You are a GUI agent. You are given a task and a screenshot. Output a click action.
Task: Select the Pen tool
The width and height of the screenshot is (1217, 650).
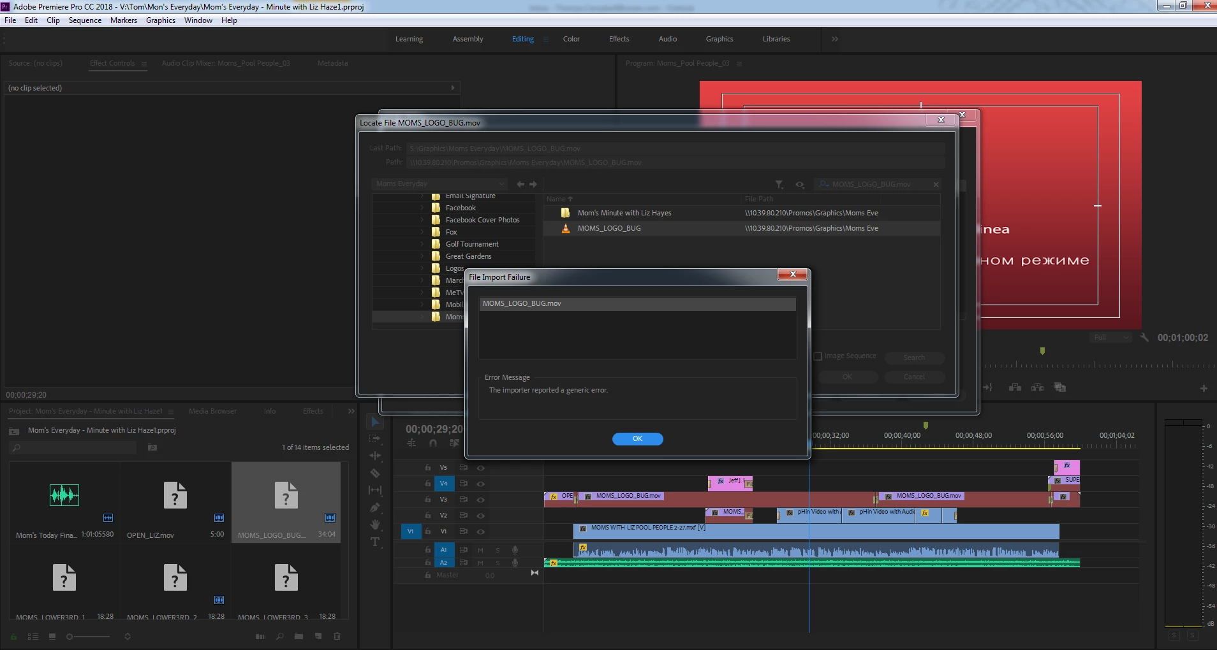point(375,507)
